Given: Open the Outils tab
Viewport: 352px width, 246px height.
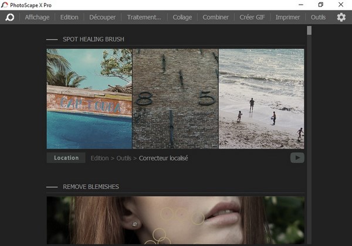Looking at the screenshot, I should pos(318,17).
